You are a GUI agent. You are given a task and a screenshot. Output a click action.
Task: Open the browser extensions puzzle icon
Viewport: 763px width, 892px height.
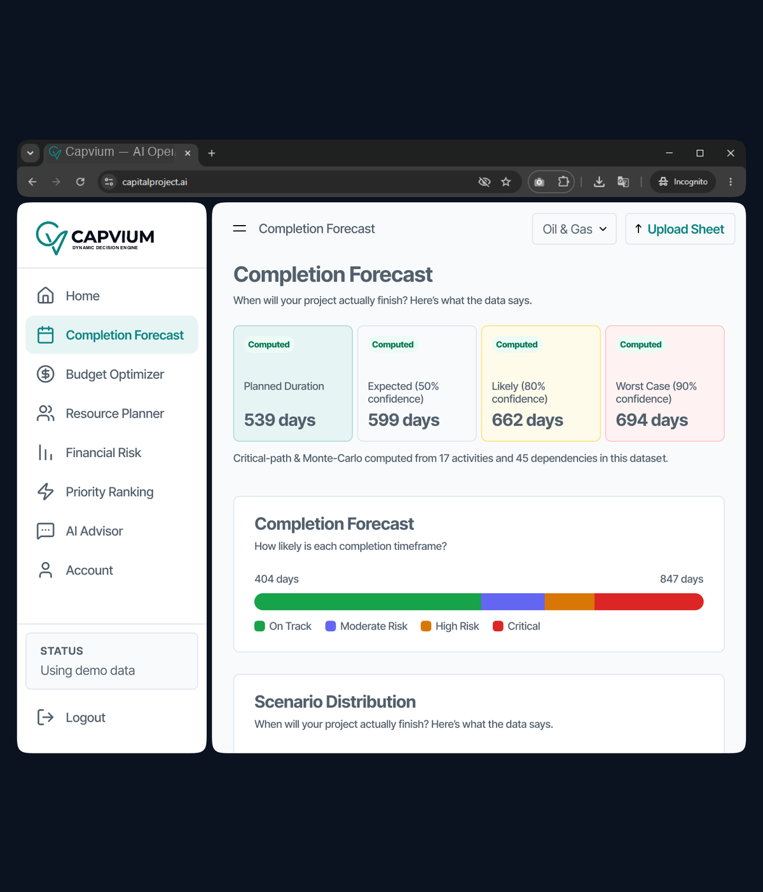click(563, 182)
